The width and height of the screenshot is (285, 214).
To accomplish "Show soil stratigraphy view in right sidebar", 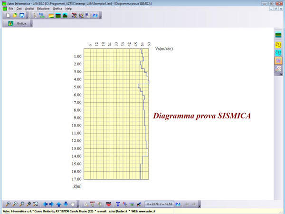I will tap(278, 35).
